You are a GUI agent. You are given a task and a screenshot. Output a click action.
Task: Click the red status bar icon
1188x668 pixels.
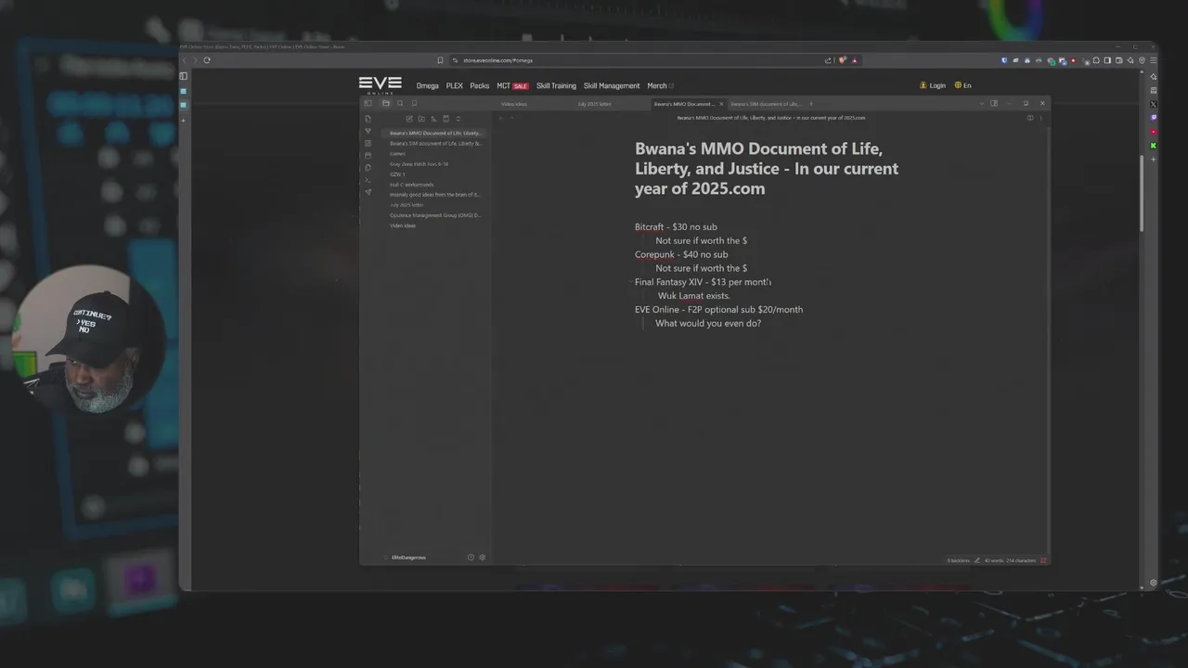click(x=1044, y=560)
